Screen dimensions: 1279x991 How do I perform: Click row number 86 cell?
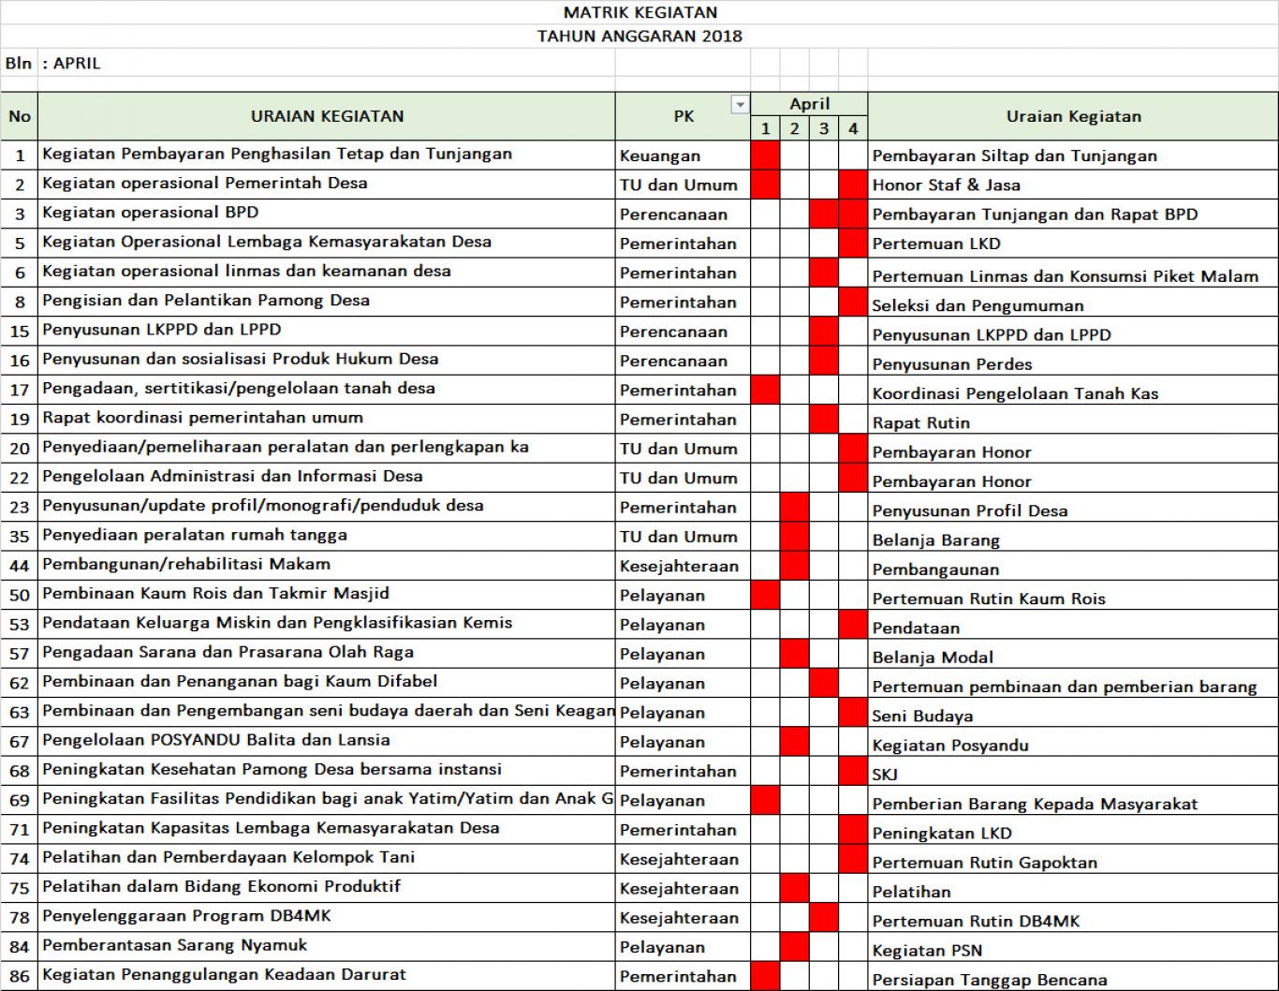tap(19, 976)
